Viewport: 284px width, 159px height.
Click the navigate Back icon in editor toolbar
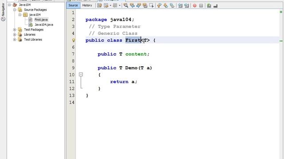tap(106, 5)
